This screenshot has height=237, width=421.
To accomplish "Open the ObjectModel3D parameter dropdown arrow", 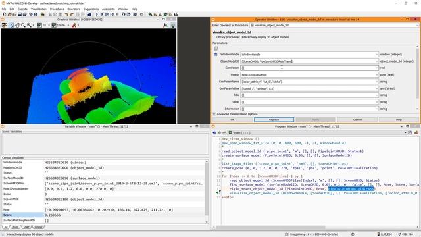I will click(x=376, y=61).
